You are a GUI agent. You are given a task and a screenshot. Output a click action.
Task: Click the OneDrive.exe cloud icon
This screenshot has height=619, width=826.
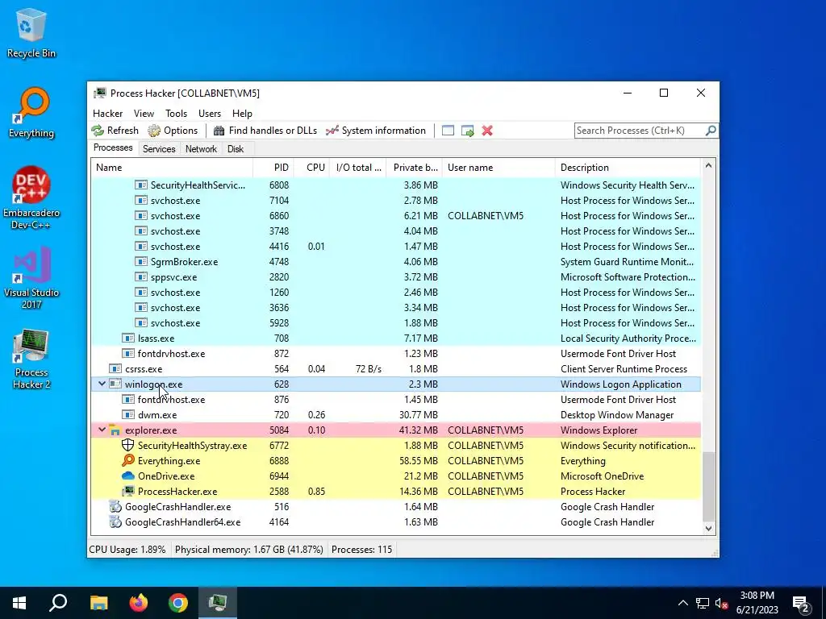click(128, 476)
